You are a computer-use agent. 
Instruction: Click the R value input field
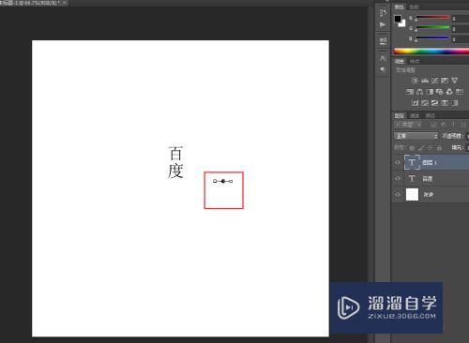(461, 19)
